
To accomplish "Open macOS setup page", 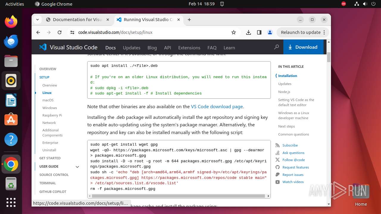I will pyautogui.click(x=48, y=100).
